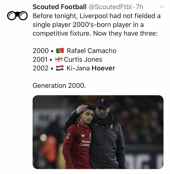Click the 7h tweet timestamp
170x174 pixels.
click(x=139, y=7)
